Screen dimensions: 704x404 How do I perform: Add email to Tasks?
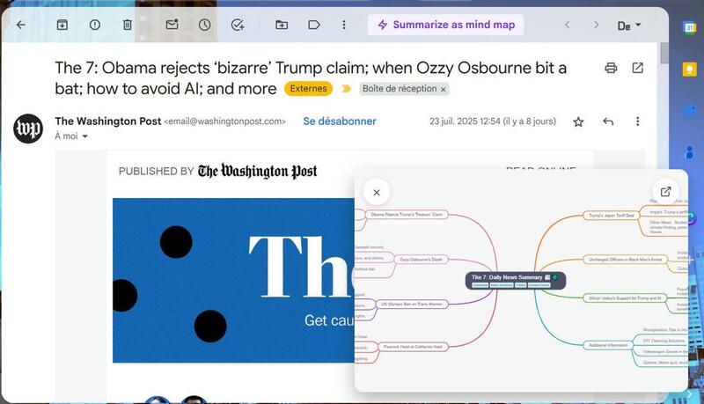238,25
